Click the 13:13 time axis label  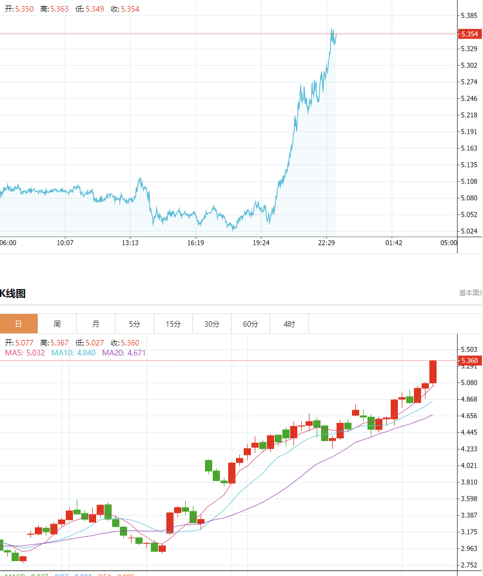pos(130,243)
